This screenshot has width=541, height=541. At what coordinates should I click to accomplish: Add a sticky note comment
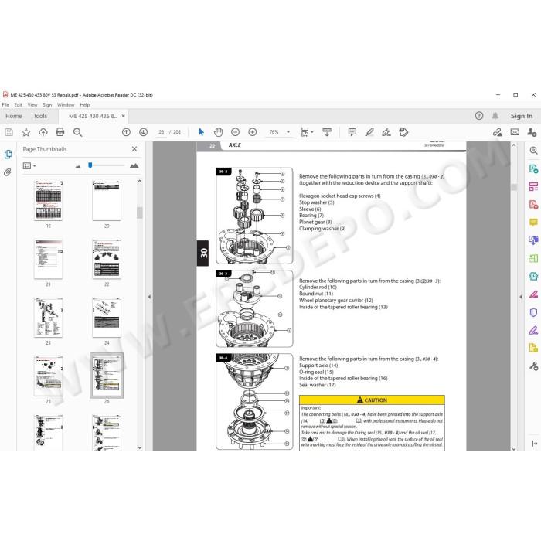352,132
